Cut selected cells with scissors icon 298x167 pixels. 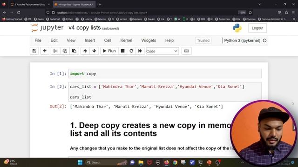(x=55, y=51)
